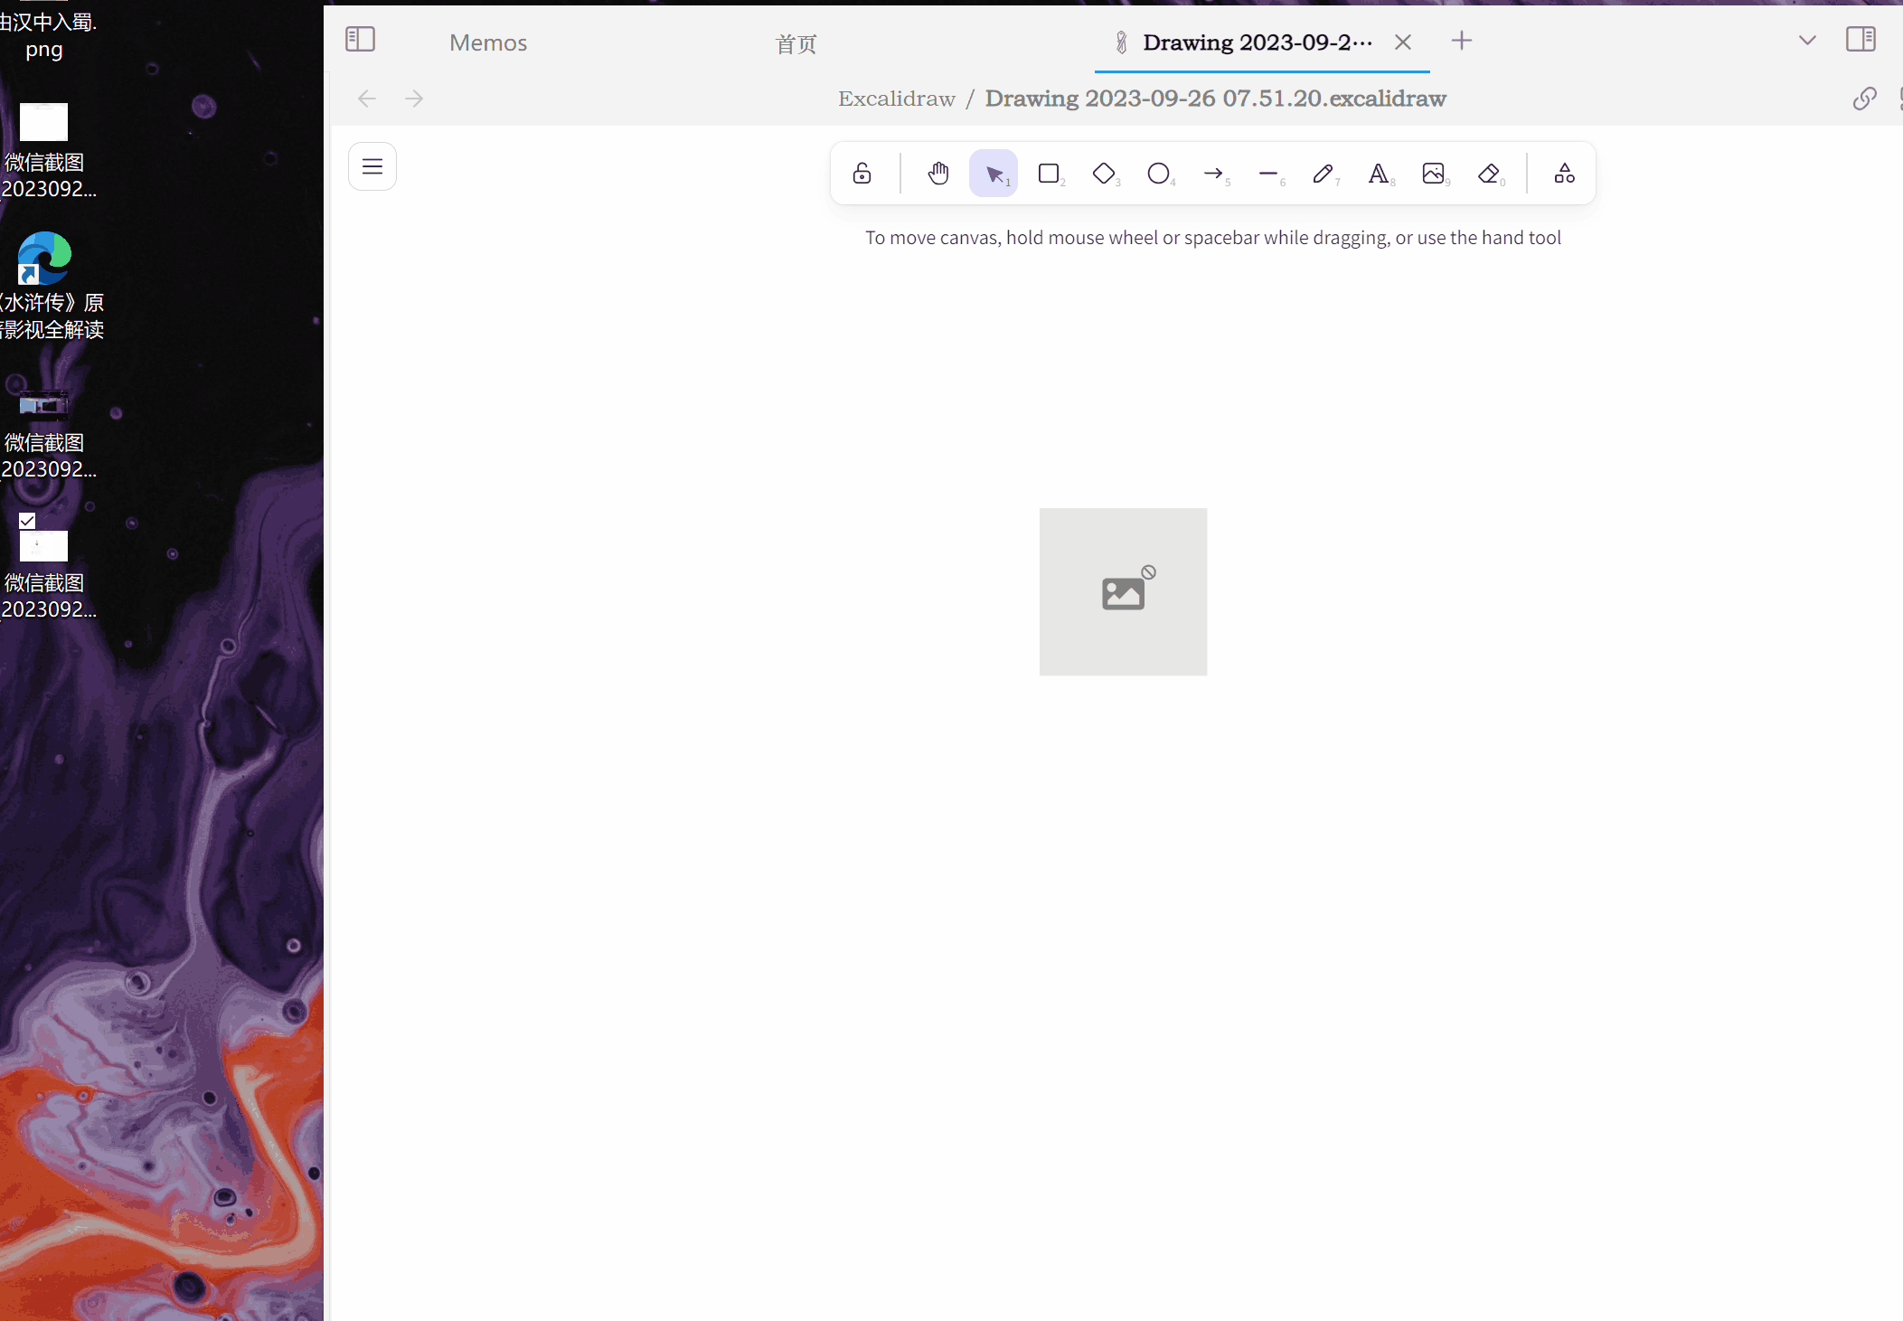
Task: Select the Draw pencil tool
Action: 1324,173
